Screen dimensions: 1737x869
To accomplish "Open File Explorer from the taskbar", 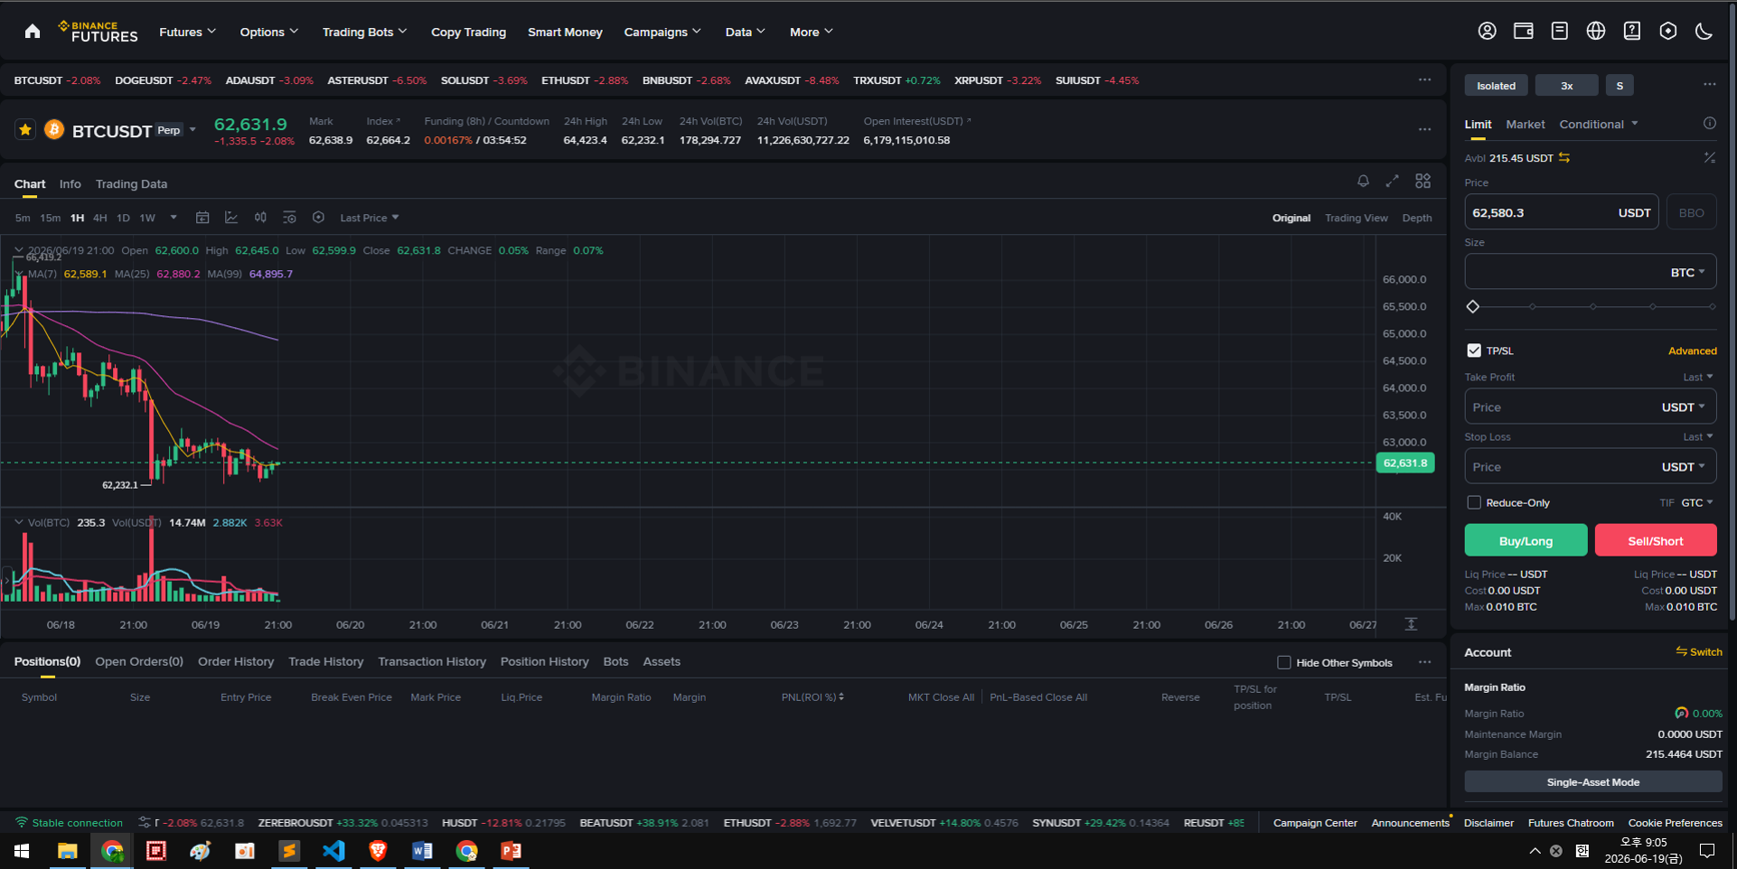I will [67, 851].
